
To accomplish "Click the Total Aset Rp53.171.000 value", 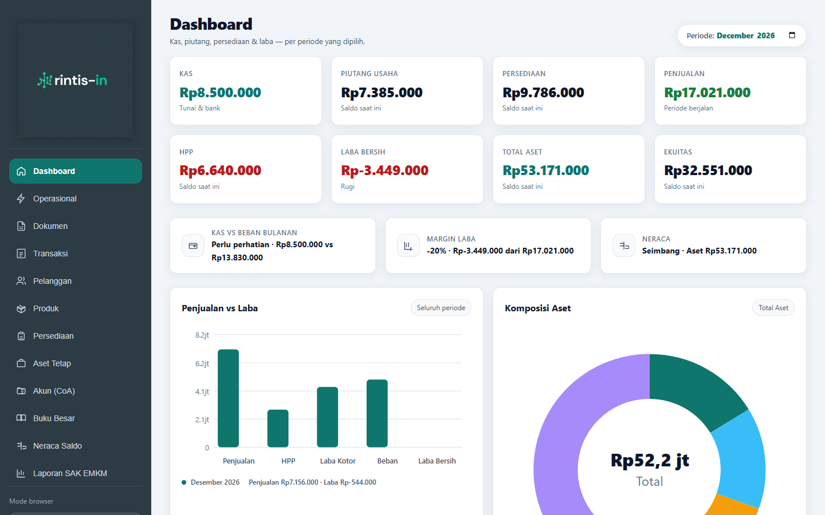I will point(546,171).
